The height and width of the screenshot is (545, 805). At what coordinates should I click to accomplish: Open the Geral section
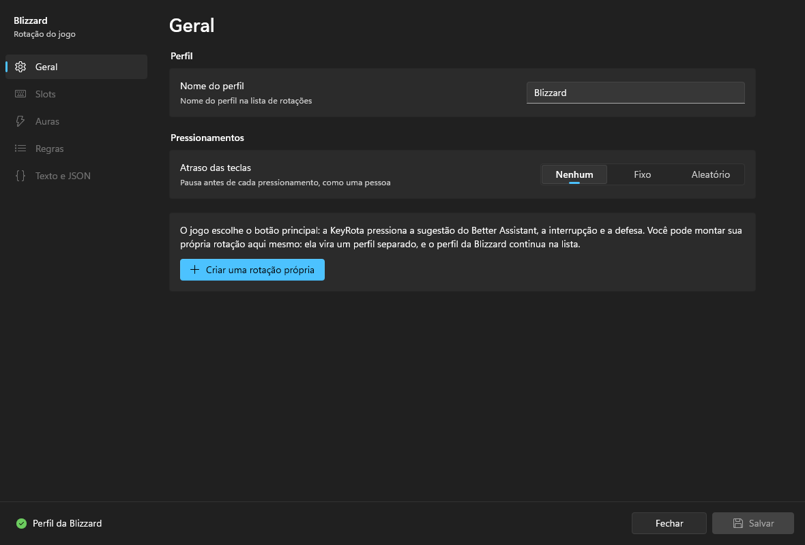click(76, 67)
